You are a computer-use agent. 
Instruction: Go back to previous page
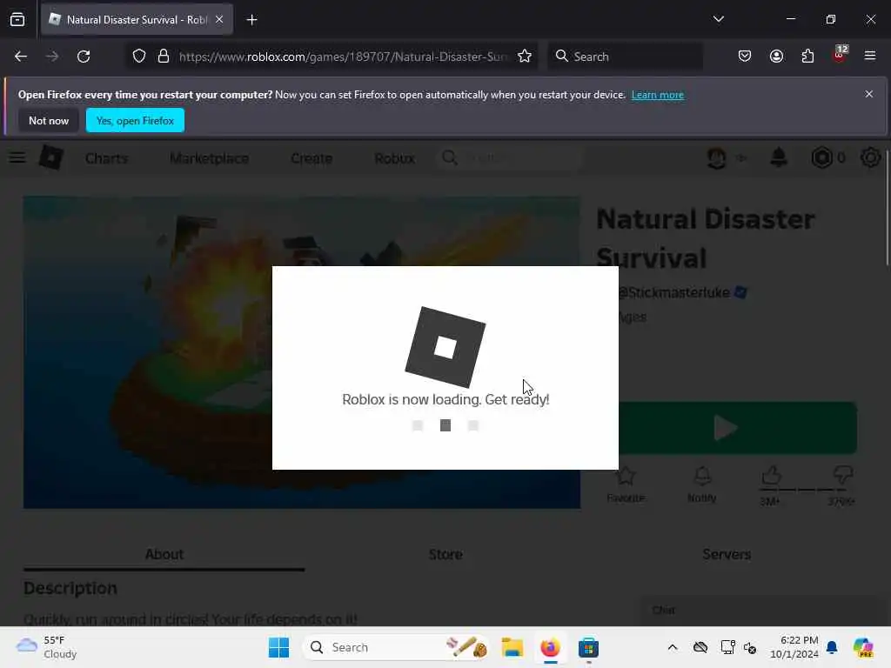21,57
